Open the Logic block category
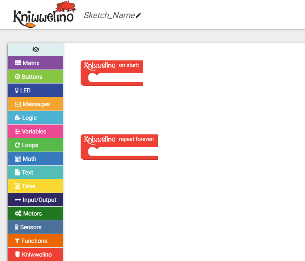Viewport: 305px width, 261px height. point(36,118)
